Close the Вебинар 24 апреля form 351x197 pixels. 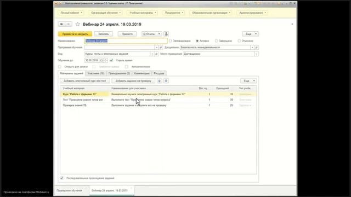pyautogui.click(x=292, y=24)
